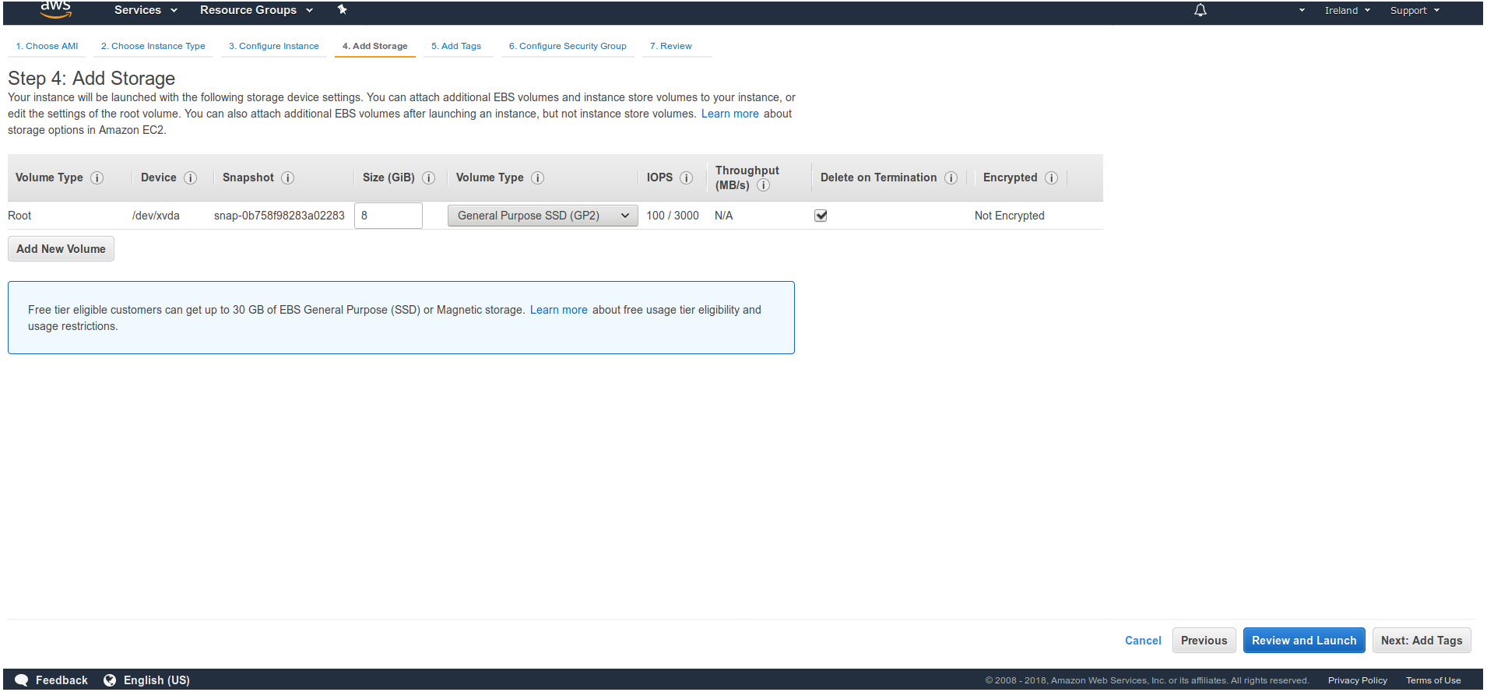Go to the 3. Configure Instance tab
Viewport: 1487px width, 692px height.
[x=273, y=46]
